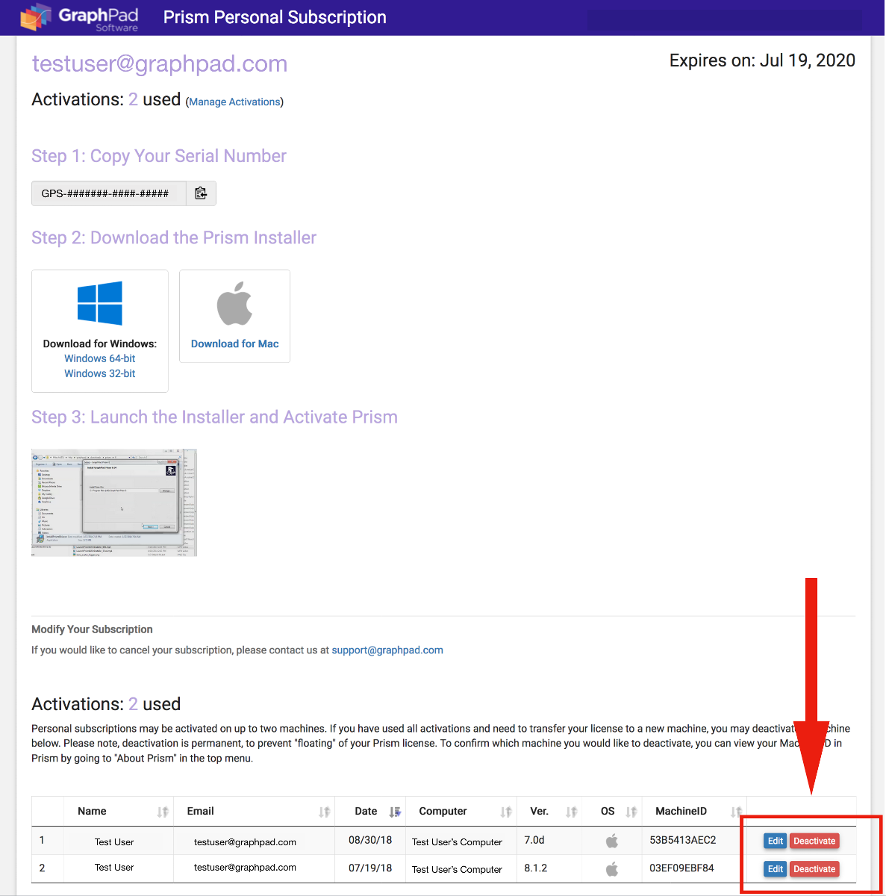The height and width of the screenshot is (896, 886).
Task: Sort table by Ver. column arrows
Action: tap(571, 812)
